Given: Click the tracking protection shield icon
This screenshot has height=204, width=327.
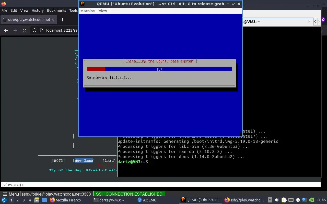Looking at the screenshot, I should 34,30.
